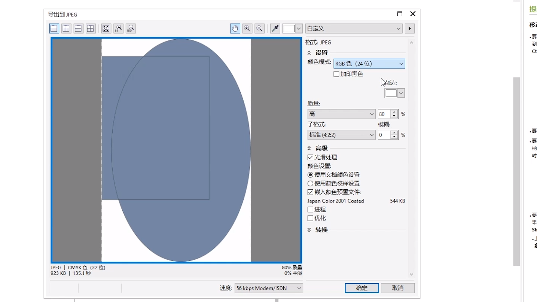
Task: Select the pan hand tool
Action: pos(235,28)
